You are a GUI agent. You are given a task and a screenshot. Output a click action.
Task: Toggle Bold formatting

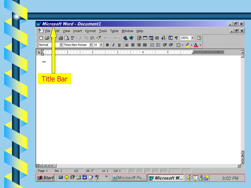[107, 45]
